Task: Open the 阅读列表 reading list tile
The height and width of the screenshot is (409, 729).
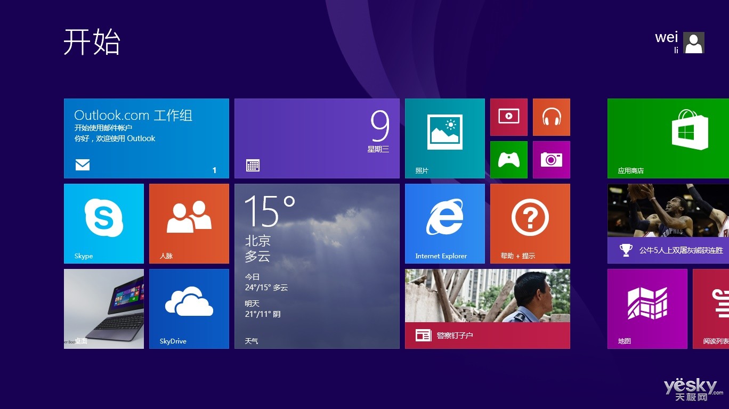Action: 711,309
